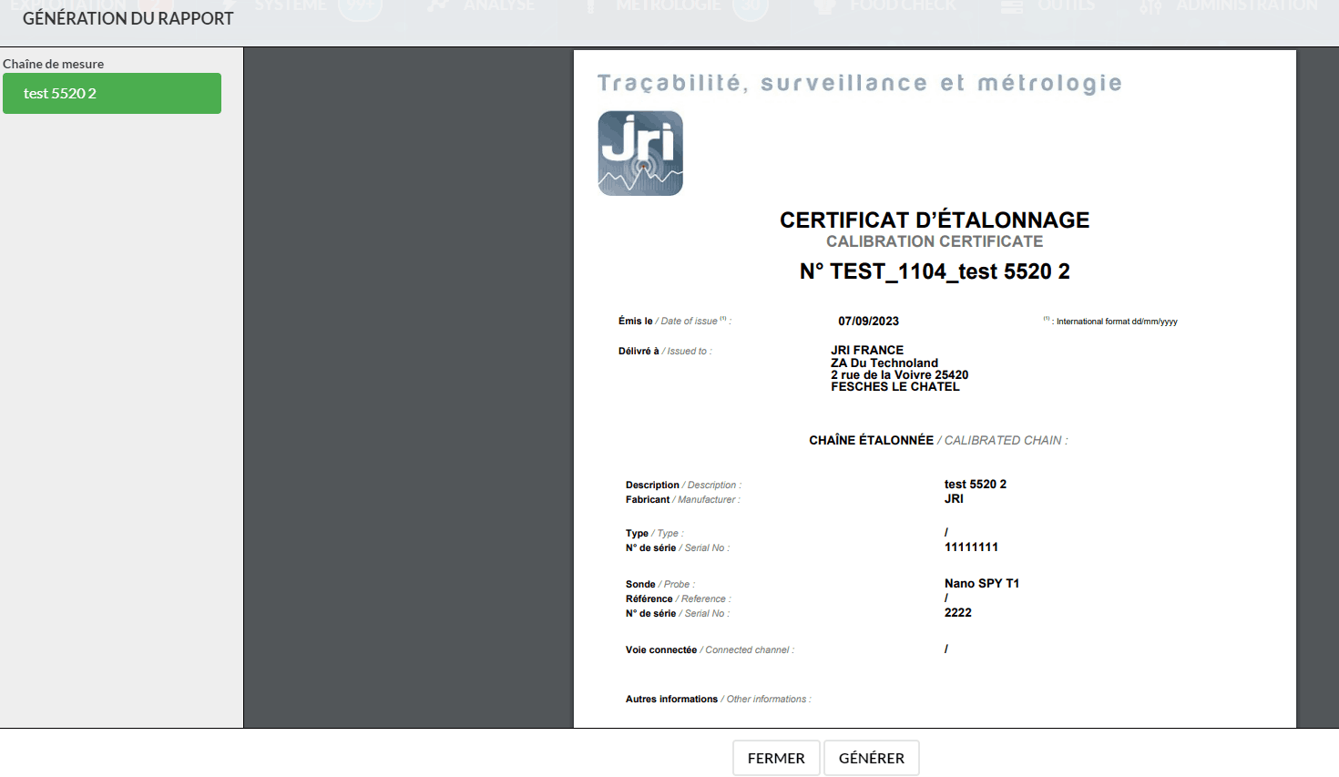The width and height of the screenshot is (1339, 777).
Task: Click the probe serial number '2222'
Action: click(958, 612)
